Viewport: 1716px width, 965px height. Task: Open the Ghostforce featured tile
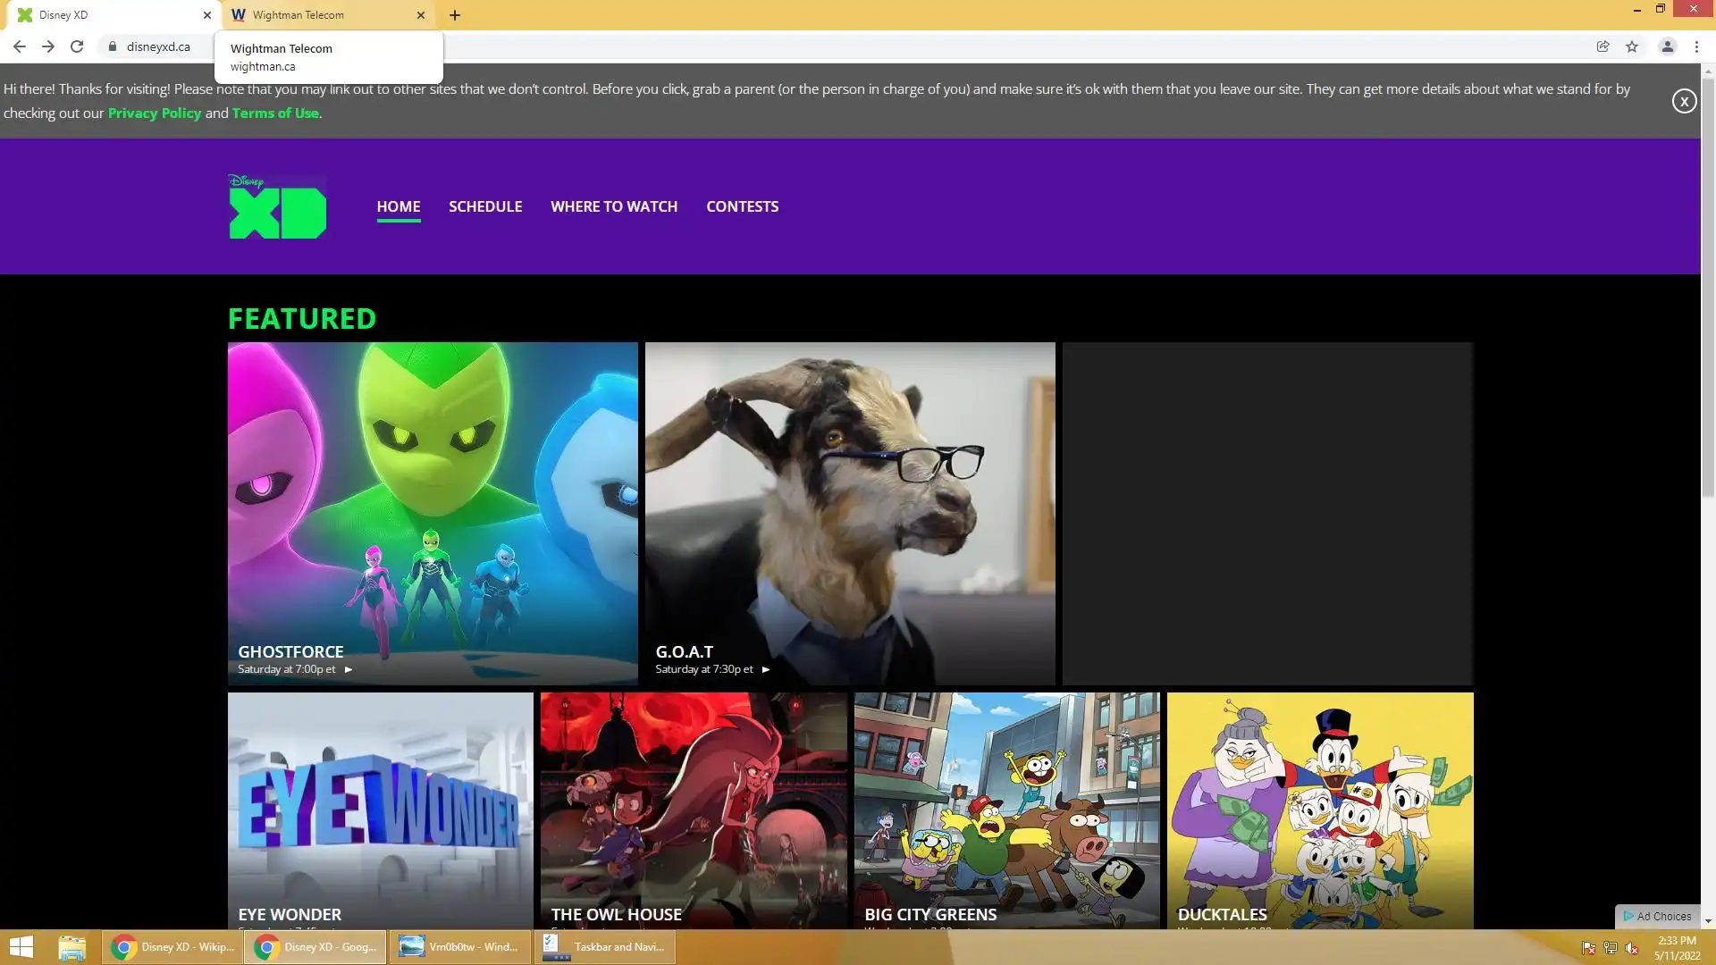click(433, 513)
